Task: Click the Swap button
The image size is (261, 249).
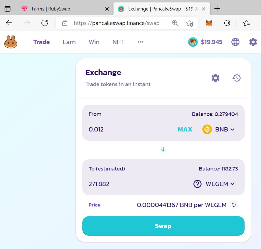Action: click(x=163, y=226)
